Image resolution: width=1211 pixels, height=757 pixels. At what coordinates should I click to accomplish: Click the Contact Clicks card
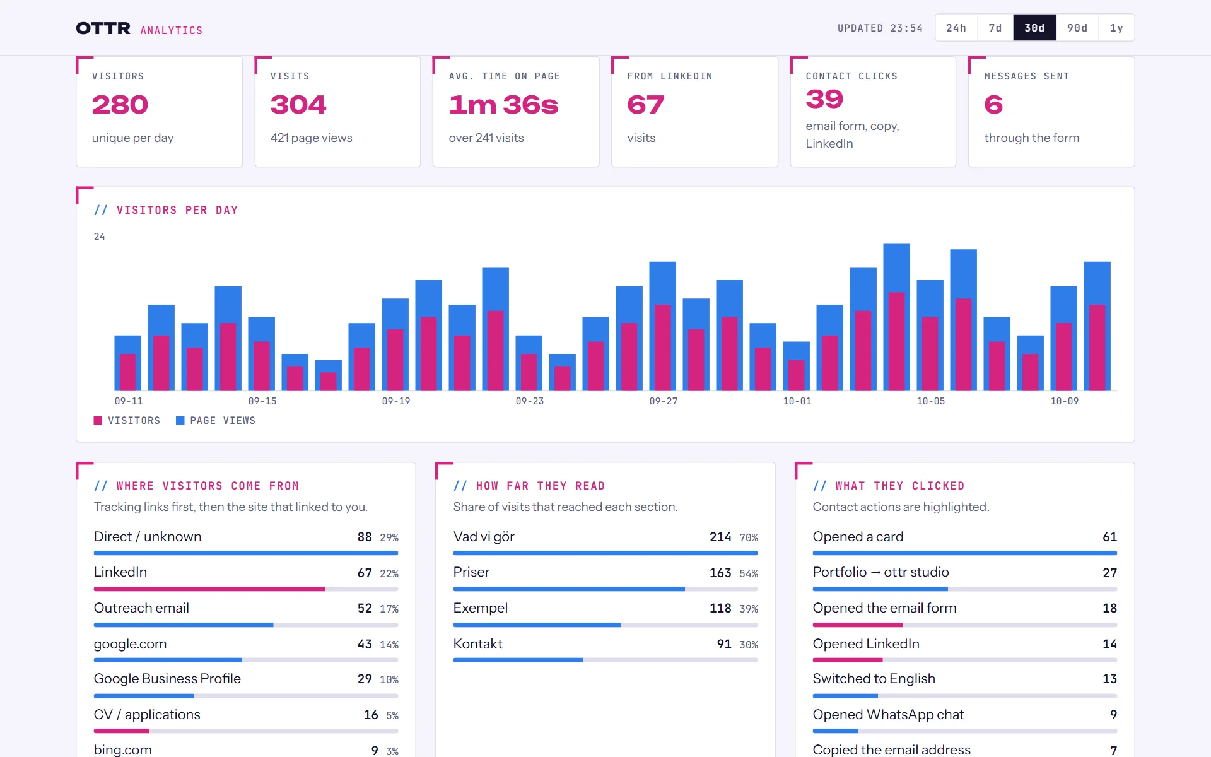click(x=873, y=112)
